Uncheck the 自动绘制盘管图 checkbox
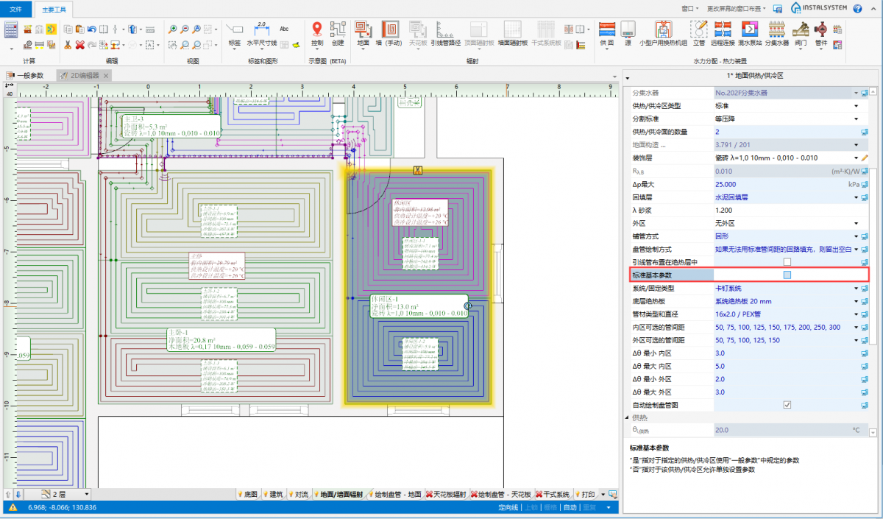The image size is (883, 519). click(787, 405)
